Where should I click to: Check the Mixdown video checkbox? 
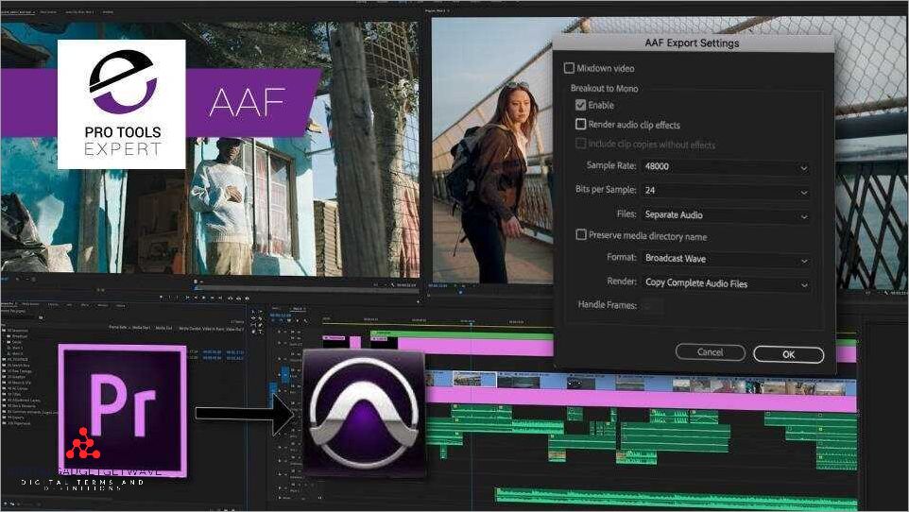coord(569,68)
